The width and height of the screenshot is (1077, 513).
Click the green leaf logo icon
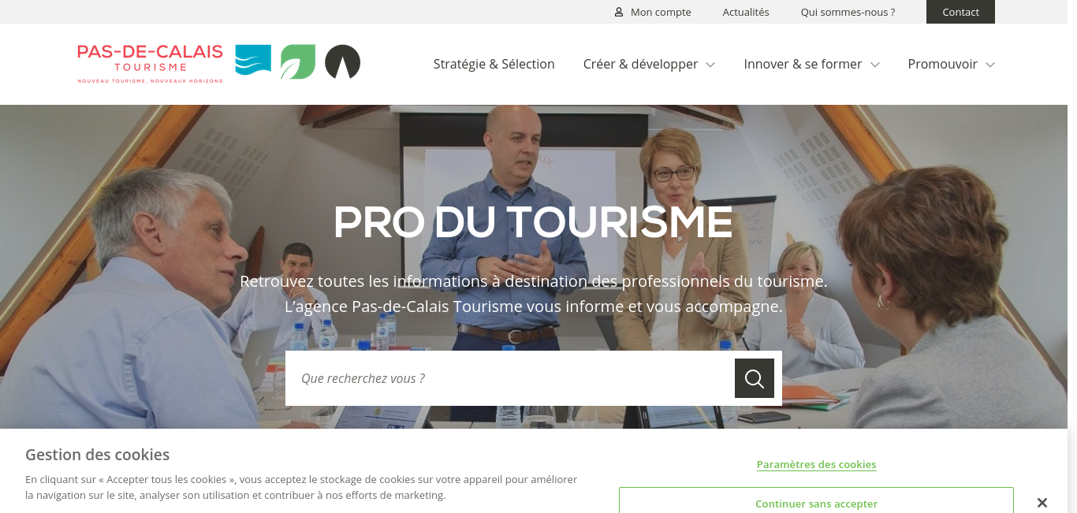point(298,61)
